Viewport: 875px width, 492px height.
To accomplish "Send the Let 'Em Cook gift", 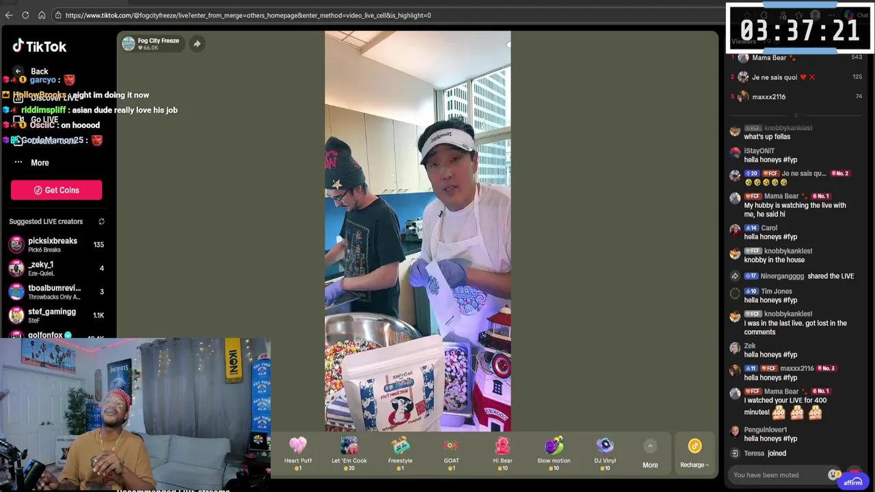I will pos(349,454).
